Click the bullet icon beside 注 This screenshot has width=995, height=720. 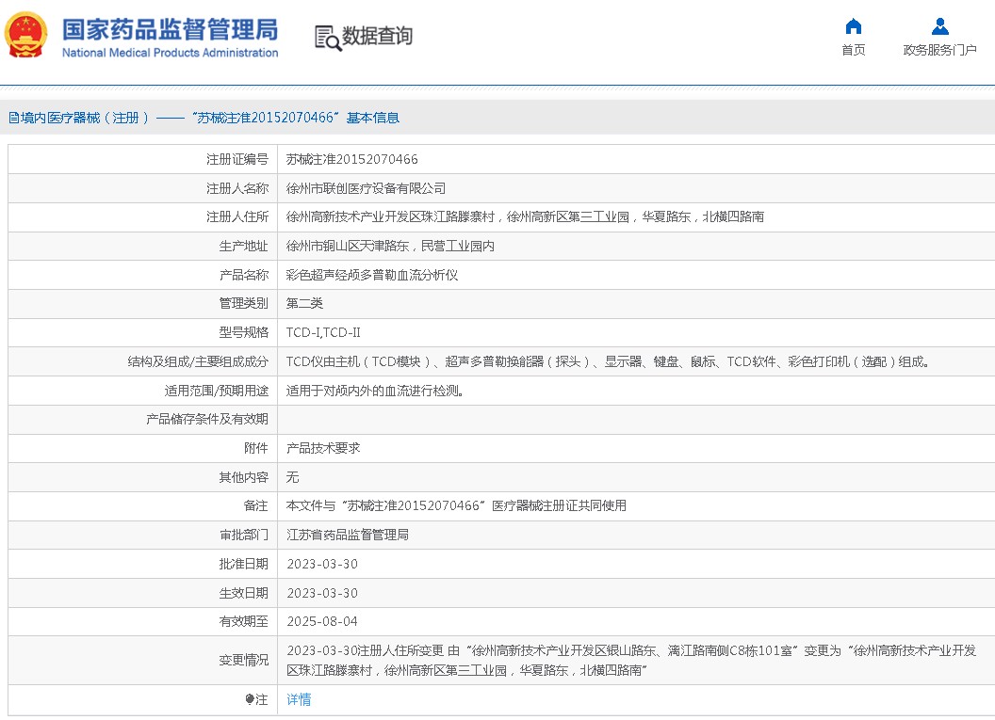[x=250, y=699]
